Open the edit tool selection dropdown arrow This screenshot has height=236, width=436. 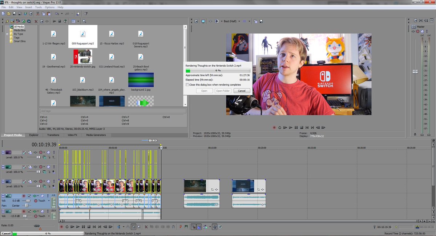[x=124, y=227]
